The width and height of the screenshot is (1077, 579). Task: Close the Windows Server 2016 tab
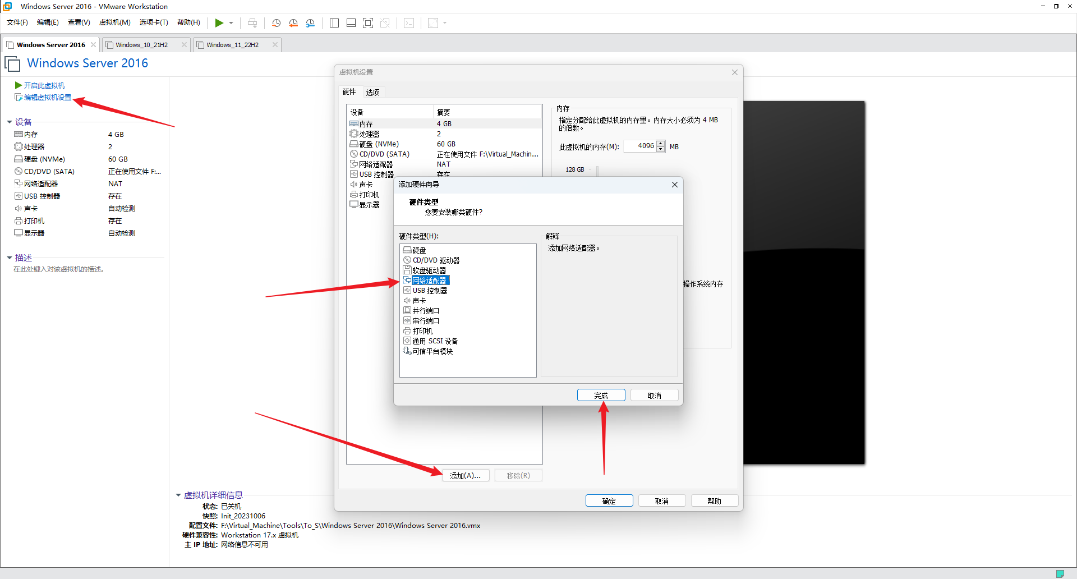[93, 45]
